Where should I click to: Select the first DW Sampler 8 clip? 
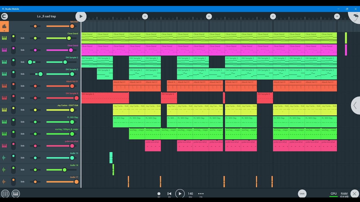(x=105, y=98)
